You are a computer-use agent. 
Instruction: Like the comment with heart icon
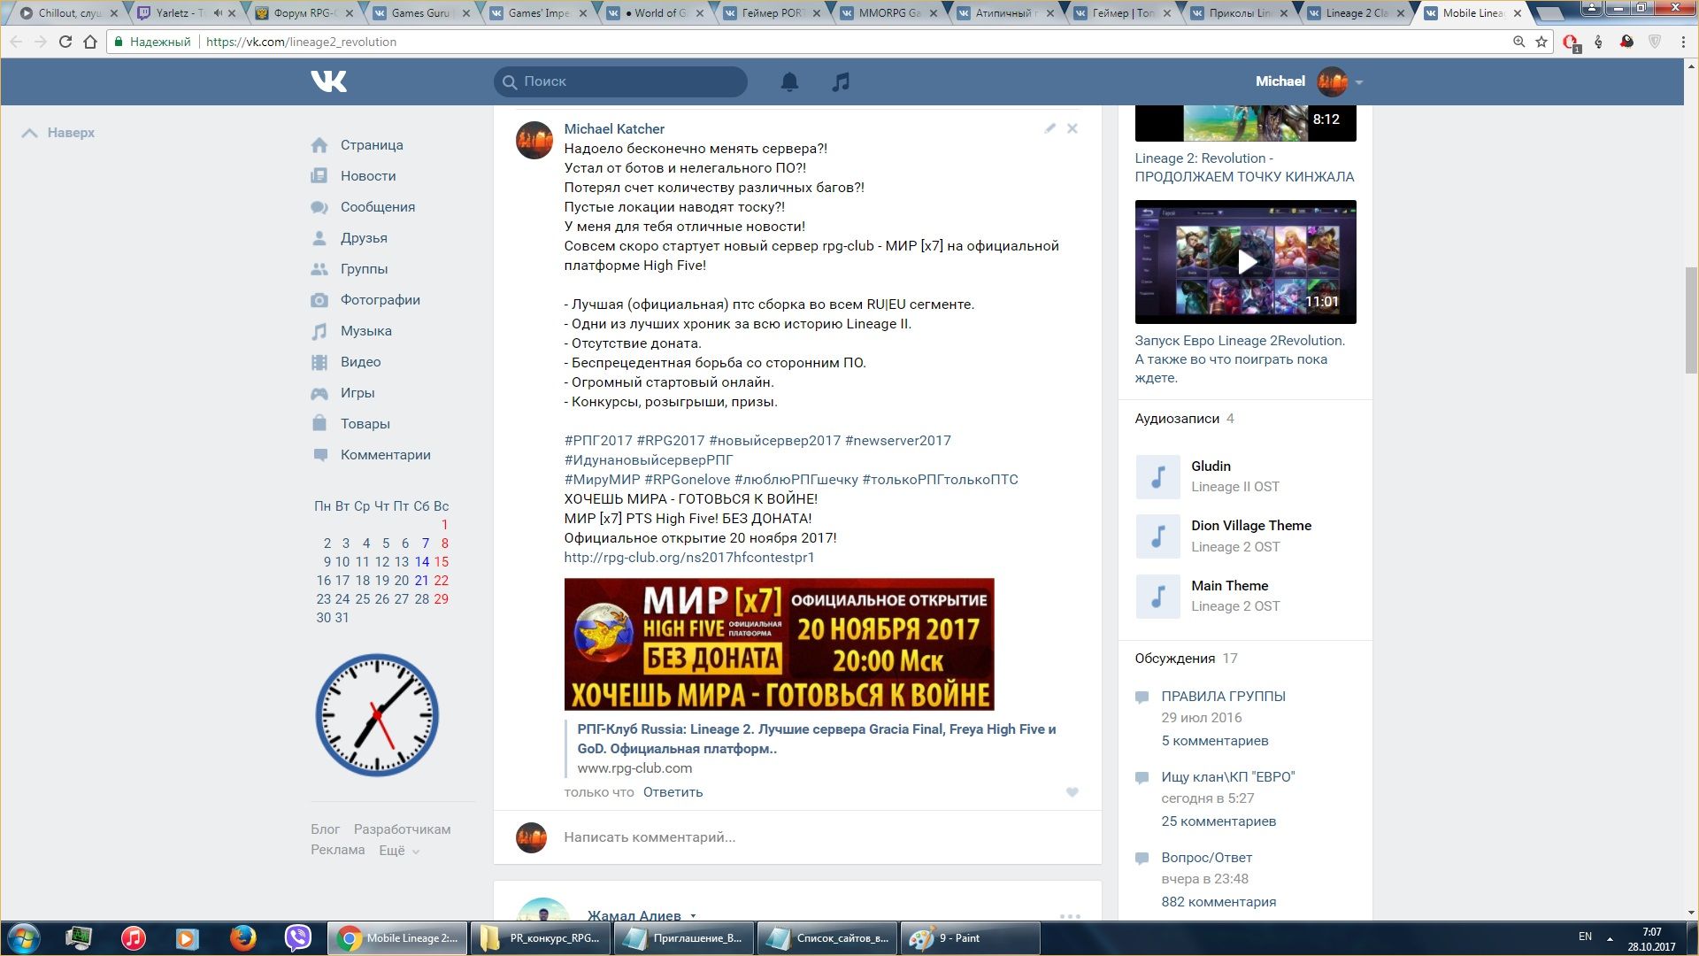pyautogui.click(x=1072, y=792)
